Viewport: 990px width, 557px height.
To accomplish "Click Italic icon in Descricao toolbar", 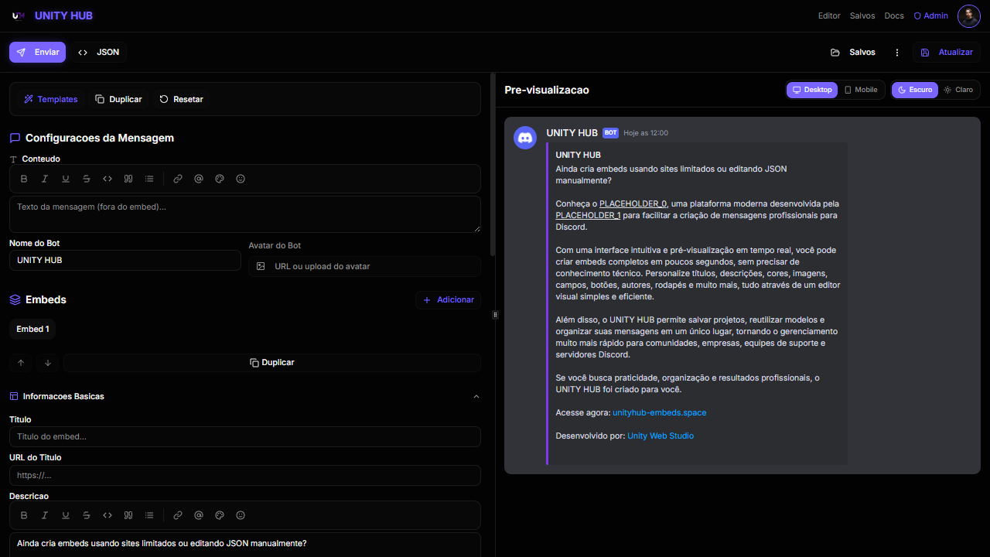I will 45,515.
